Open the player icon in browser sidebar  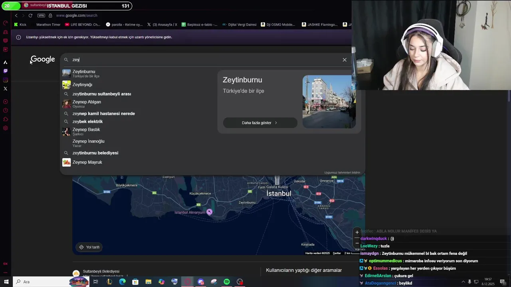(x=5, y=102)
